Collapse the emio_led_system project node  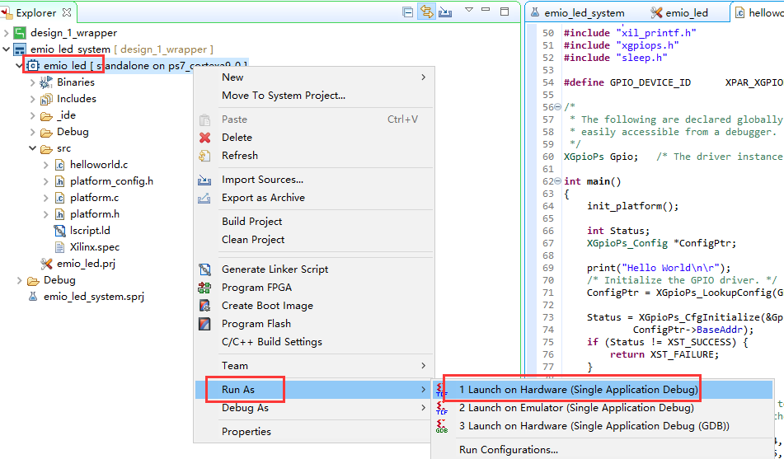(6, 49)
